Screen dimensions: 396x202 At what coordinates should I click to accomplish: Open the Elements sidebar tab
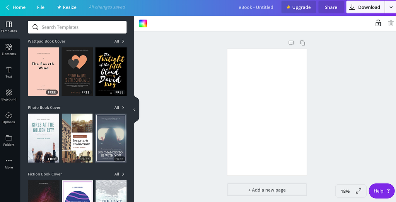[x=9, y=50]
